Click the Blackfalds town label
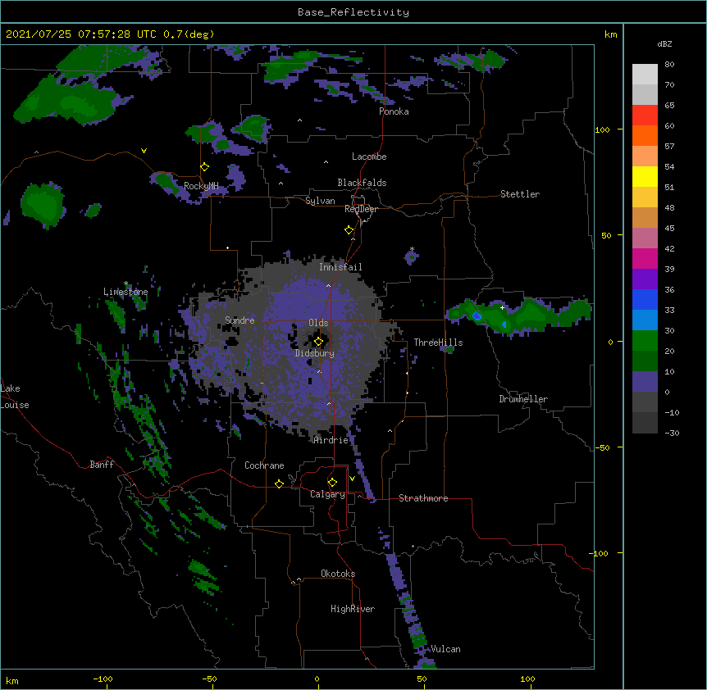707x690 pixels. 362,183
